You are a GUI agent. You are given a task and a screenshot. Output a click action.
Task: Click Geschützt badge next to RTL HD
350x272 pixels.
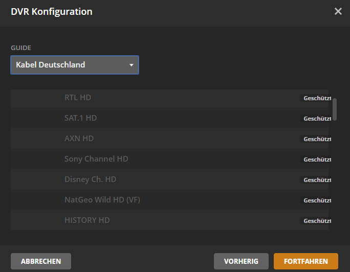[317, 98]
